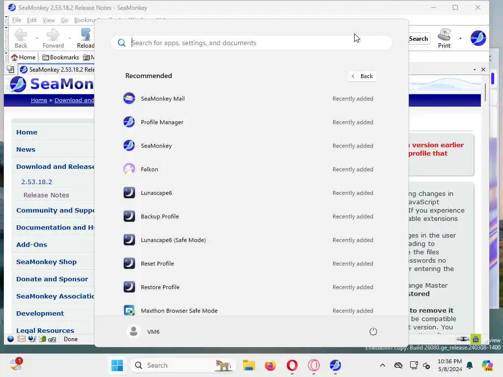Open the VM6 user account menu
The height and width of the screenshot is (377, 503).
point(143,331)
